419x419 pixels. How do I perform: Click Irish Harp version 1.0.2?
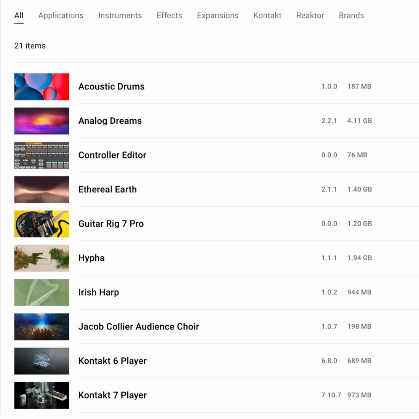329,292
